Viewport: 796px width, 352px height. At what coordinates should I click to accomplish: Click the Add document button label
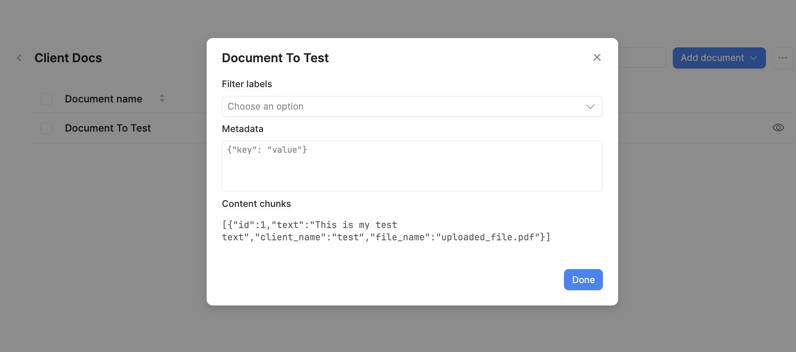(x=712, y=58)
